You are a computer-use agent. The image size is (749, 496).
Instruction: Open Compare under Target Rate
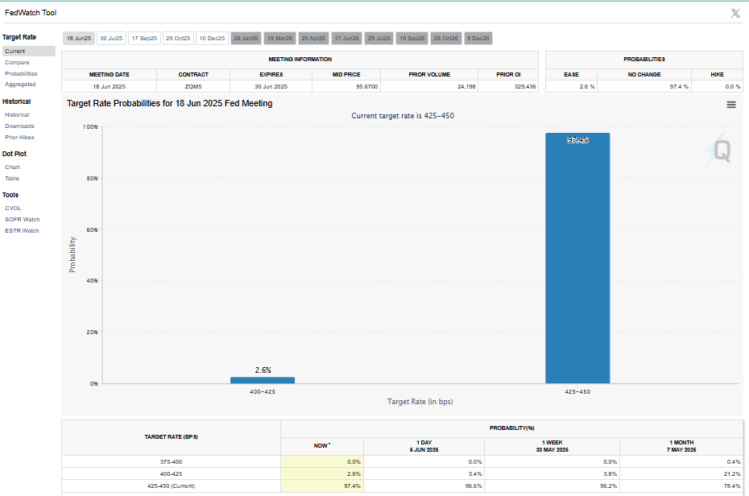tap(17, 62)
